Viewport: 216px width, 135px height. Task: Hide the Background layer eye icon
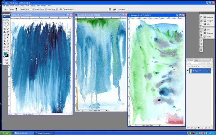pos(188,71)
